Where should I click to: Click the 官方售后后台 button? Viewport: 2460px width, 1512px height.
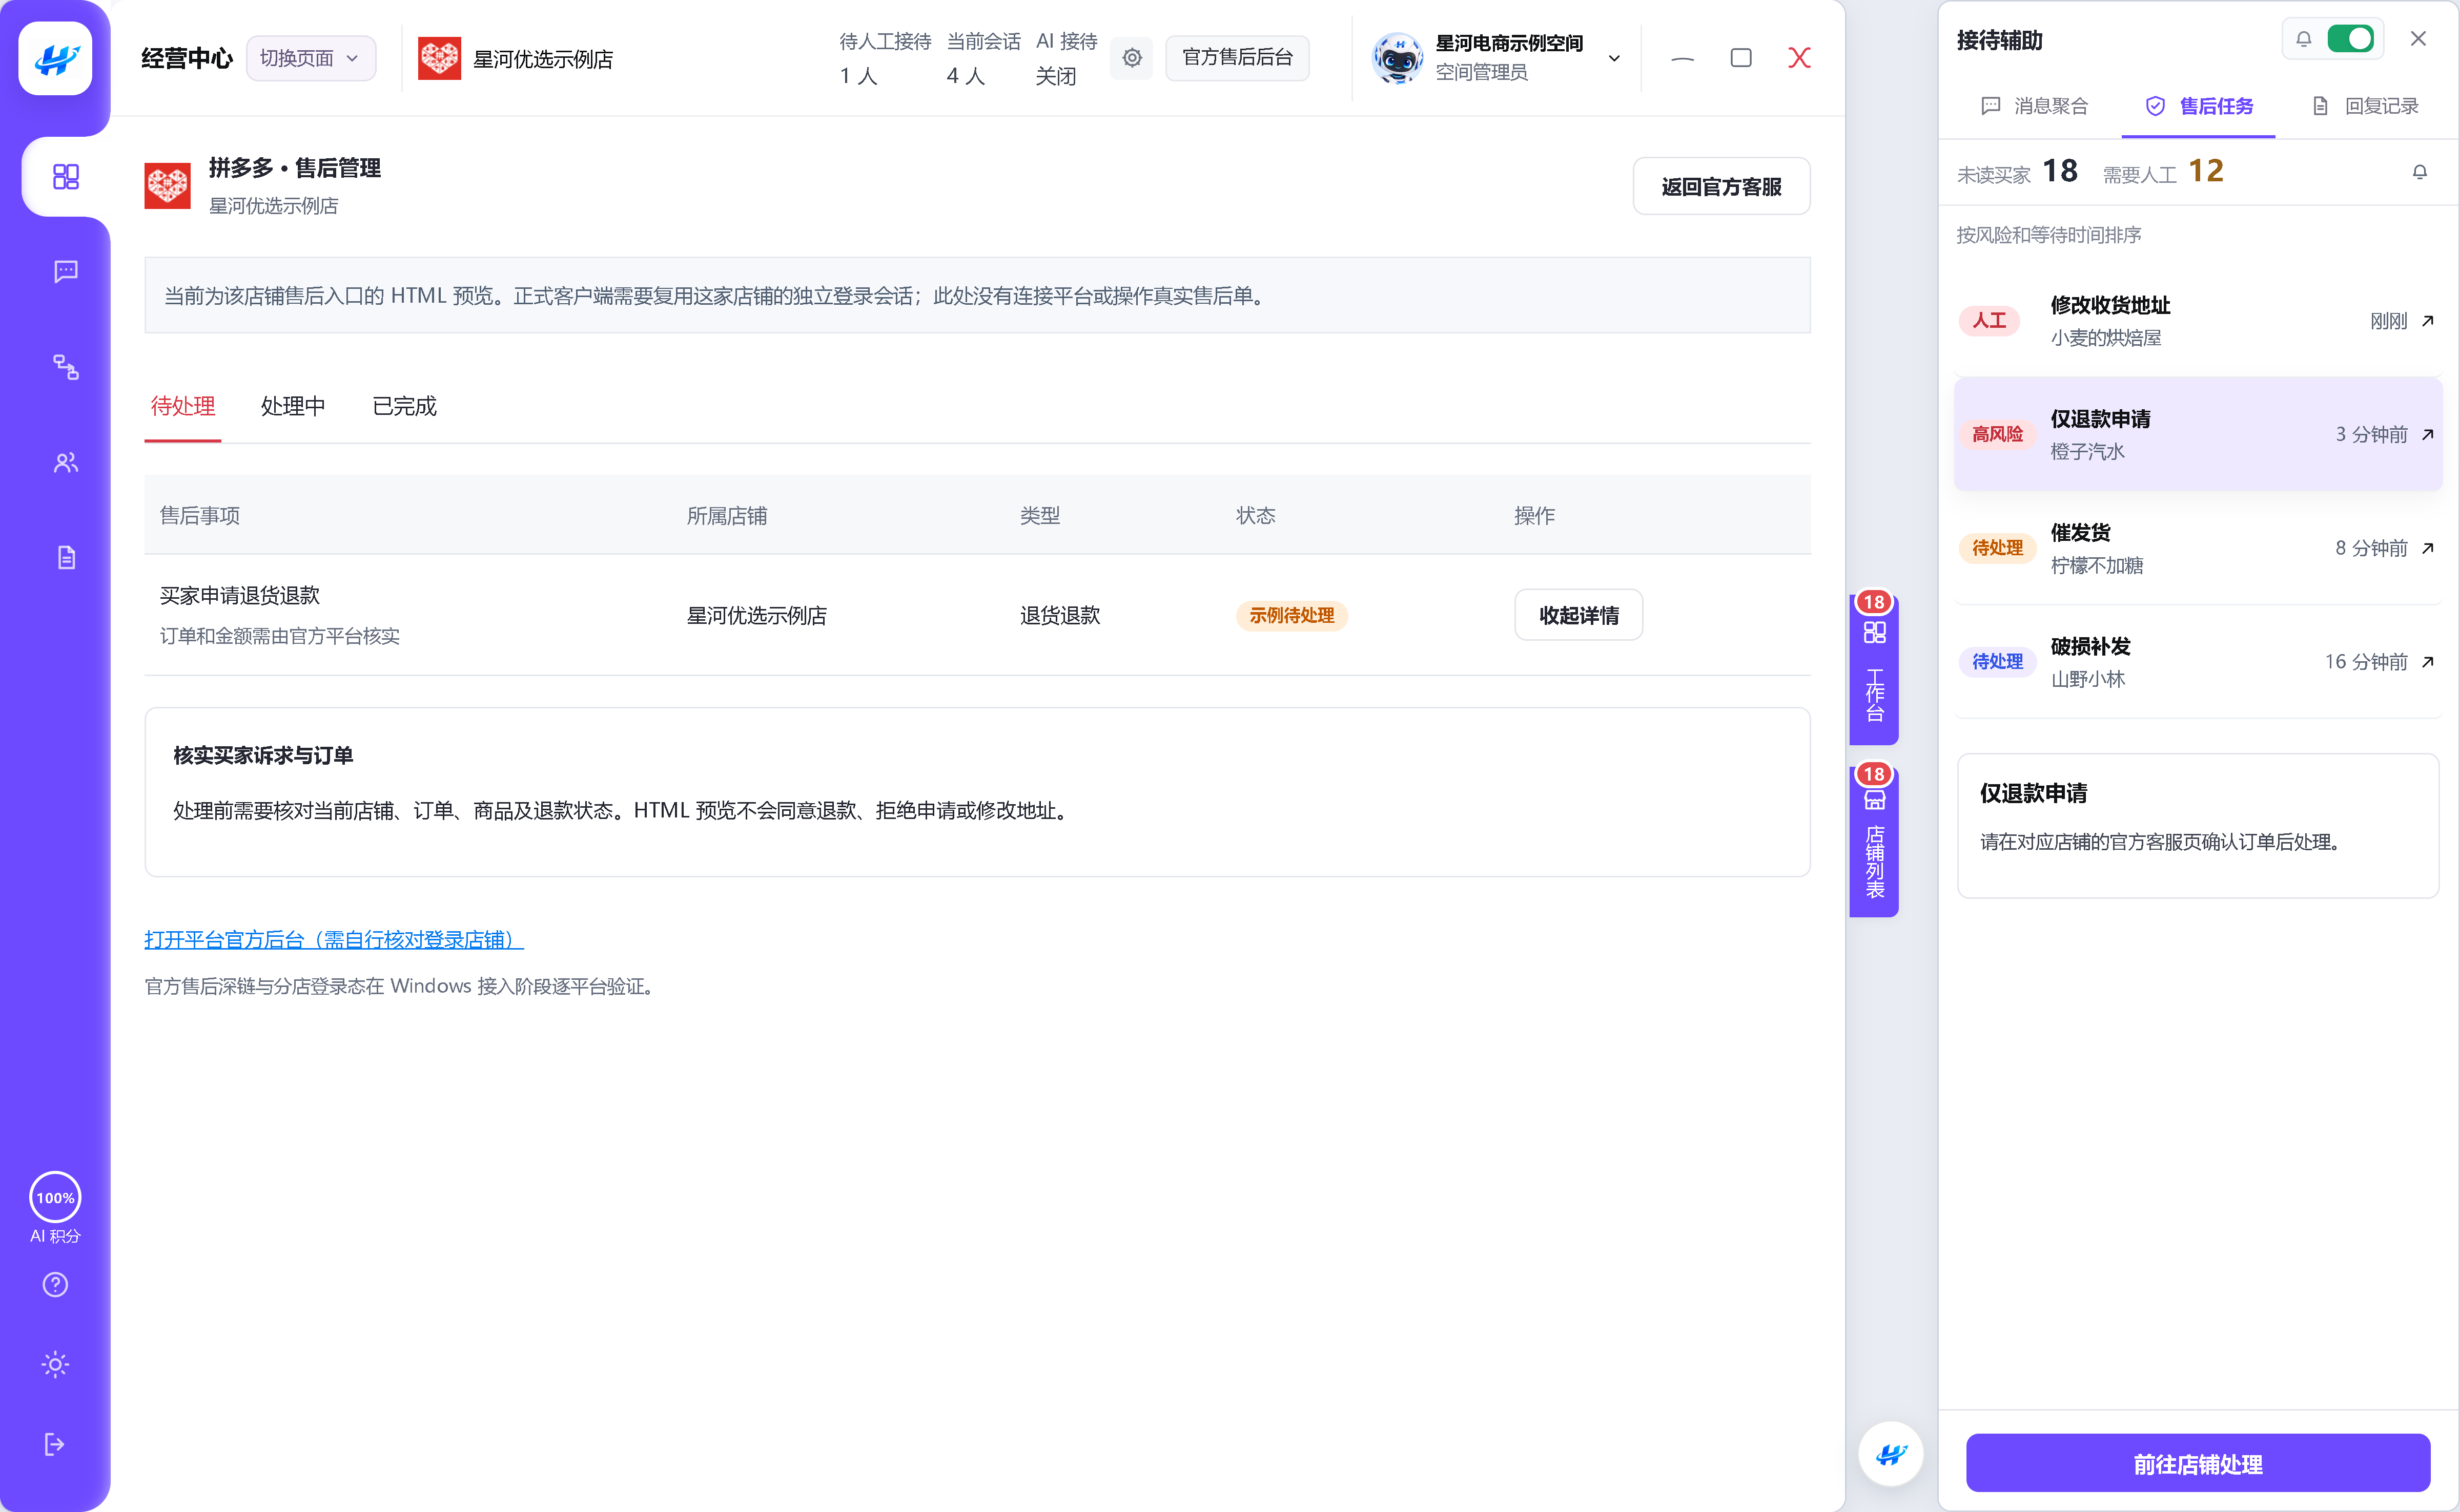[x=1237, y=57]
